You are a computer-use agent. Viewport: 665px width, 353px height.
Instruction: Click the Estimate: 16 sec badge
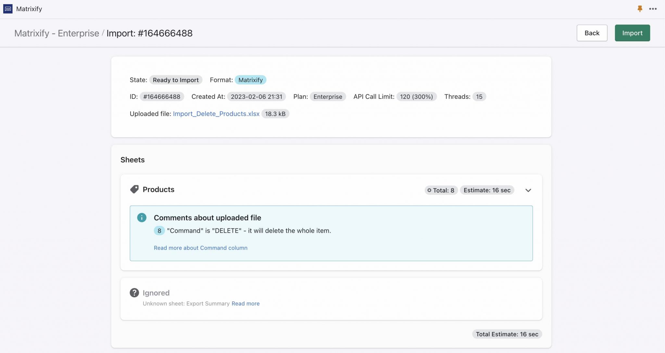pyautogui.click(x=487, y=190)
